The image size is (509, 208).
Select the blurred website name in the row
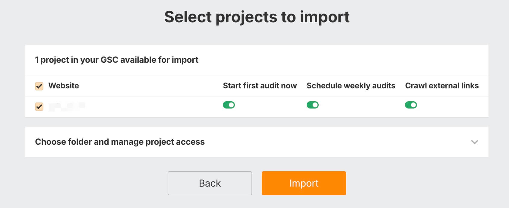(x=67, y=106)
